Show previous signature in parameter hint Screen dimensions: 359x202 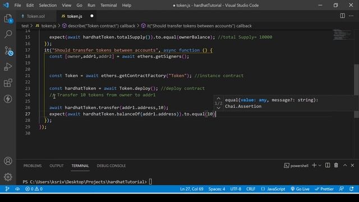point(218,99)
